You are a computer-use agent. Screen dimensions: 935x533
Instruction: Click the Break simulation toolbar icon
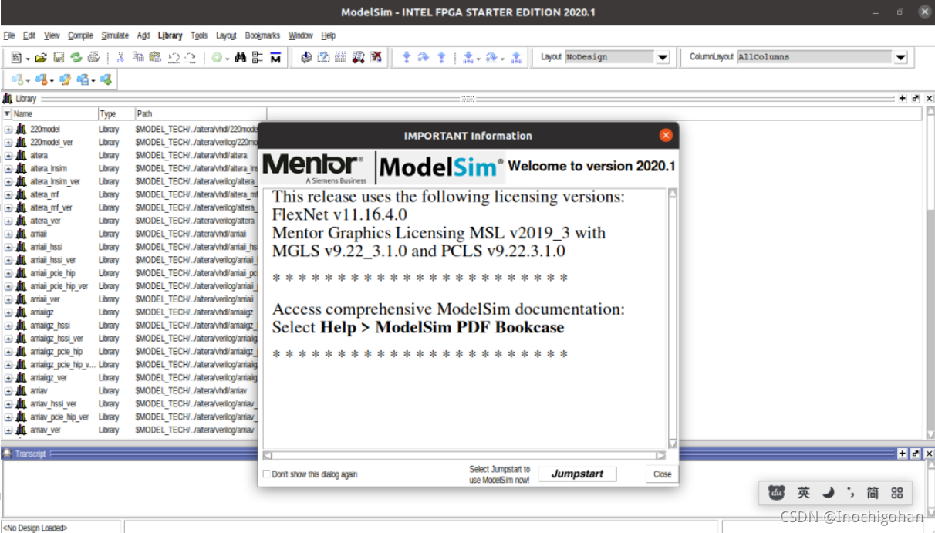[359, 57]
